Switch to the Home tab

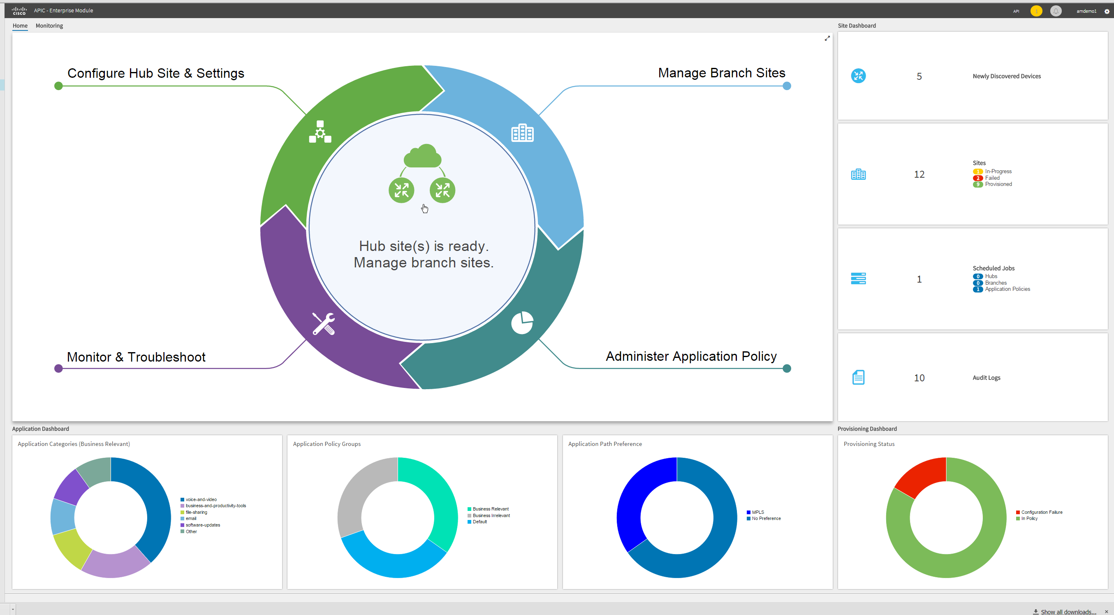tap(20, 26)
